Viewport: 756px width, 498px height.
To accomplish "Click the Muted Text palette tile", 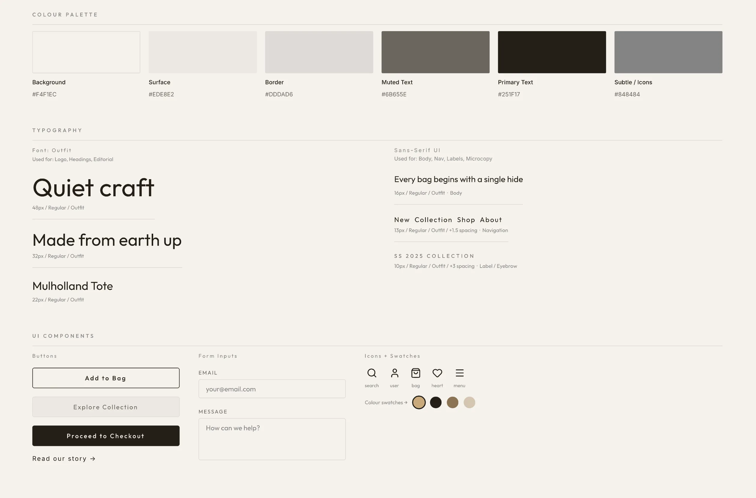I will pos(435,52).
